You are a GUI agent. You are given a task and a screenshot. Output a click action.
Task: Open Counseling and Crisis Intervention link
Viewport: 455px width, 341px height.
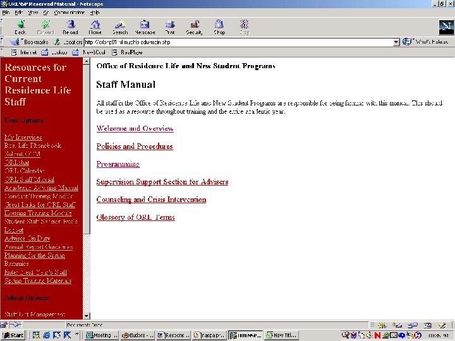(151, 200)
